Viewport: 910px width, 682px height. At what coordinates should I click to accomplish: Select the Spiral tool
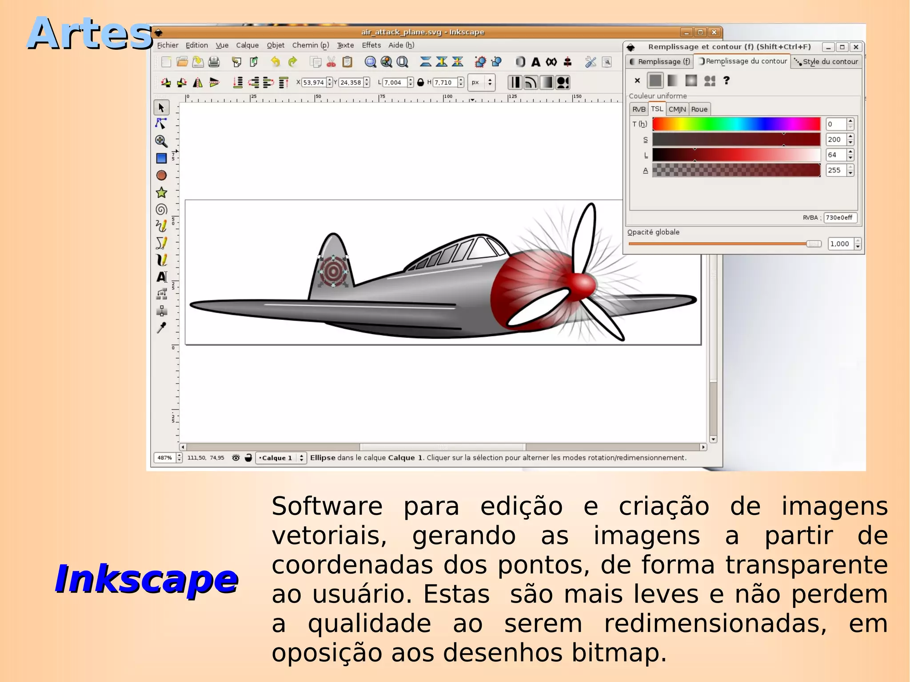click(x=161, y=209)
